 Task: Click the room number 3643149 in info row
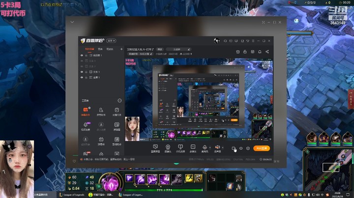(x=173, y=54)
